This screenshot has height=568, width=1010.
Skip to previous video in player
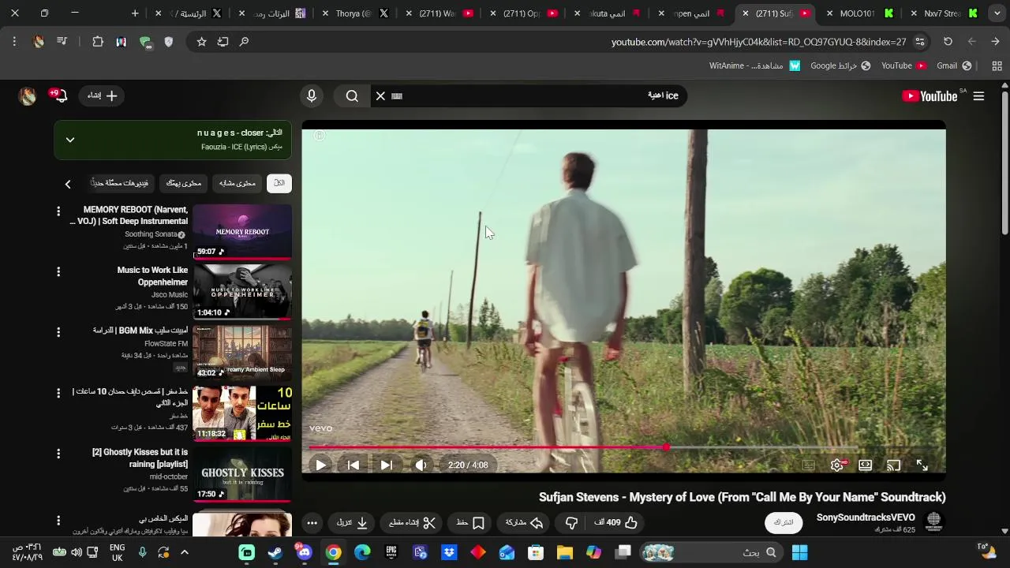[353, 465]
